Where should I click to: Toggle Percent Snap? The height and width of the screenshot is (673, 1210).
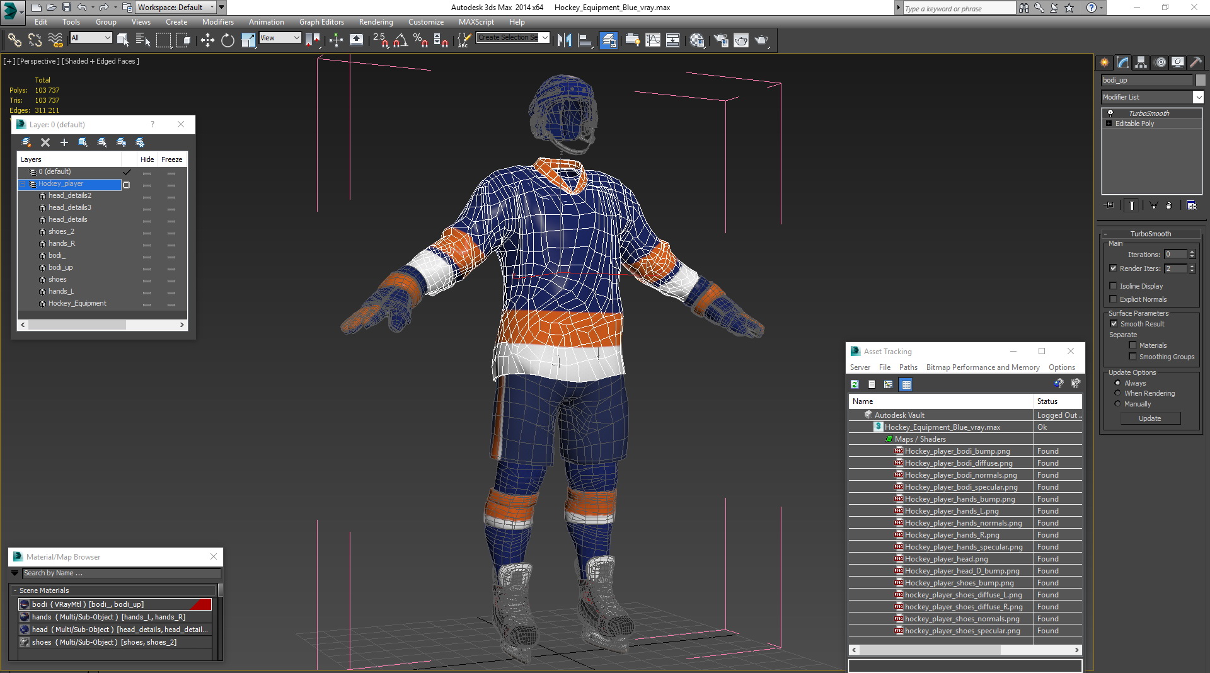421,40
